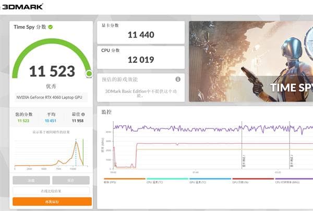Click the 优秀 rating text under the gauge
The width and height of the screenshot is (313, 211).
point(51,86)
